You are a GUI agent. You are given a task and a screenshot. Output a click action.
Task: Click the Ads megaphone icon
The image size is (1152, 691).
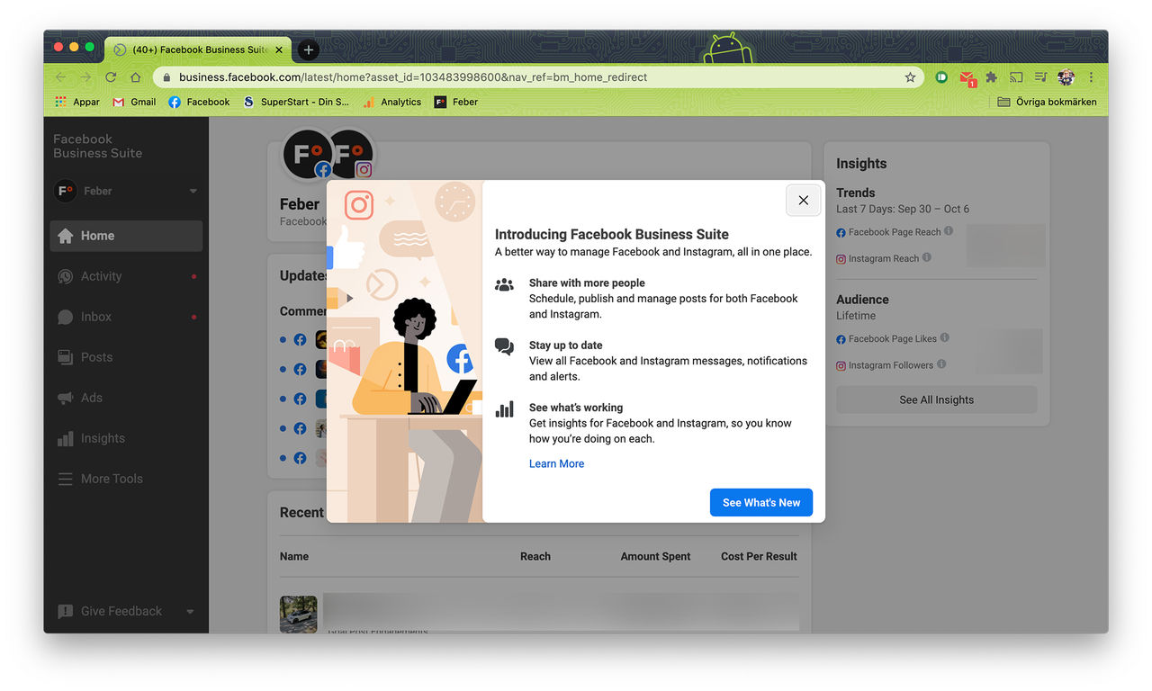[65, 398]
